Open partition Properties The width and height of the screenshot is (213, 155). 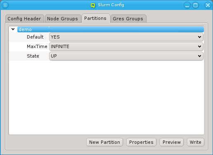coord(141,142)
